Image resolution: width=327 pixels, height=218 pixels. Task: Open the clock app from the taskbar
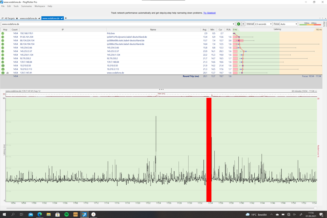(x=93, y=215)
